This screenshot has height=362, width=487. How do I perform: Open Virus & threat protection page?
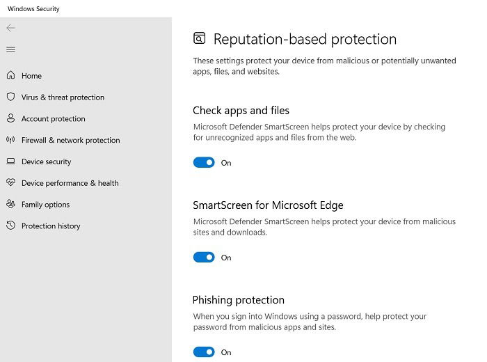[63, 97]
